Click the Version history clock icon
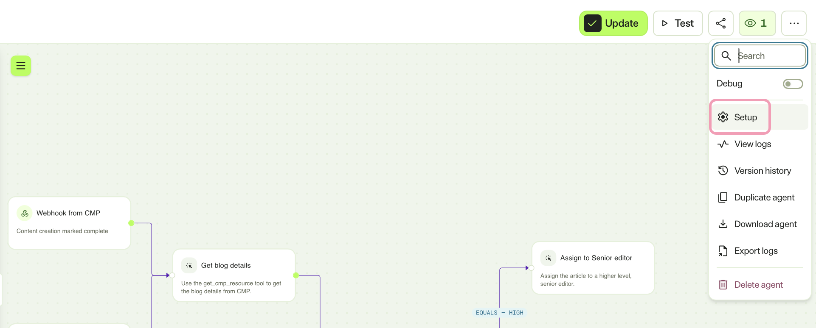The height and width of the screenshot is (328, 816). pos(723,170)
